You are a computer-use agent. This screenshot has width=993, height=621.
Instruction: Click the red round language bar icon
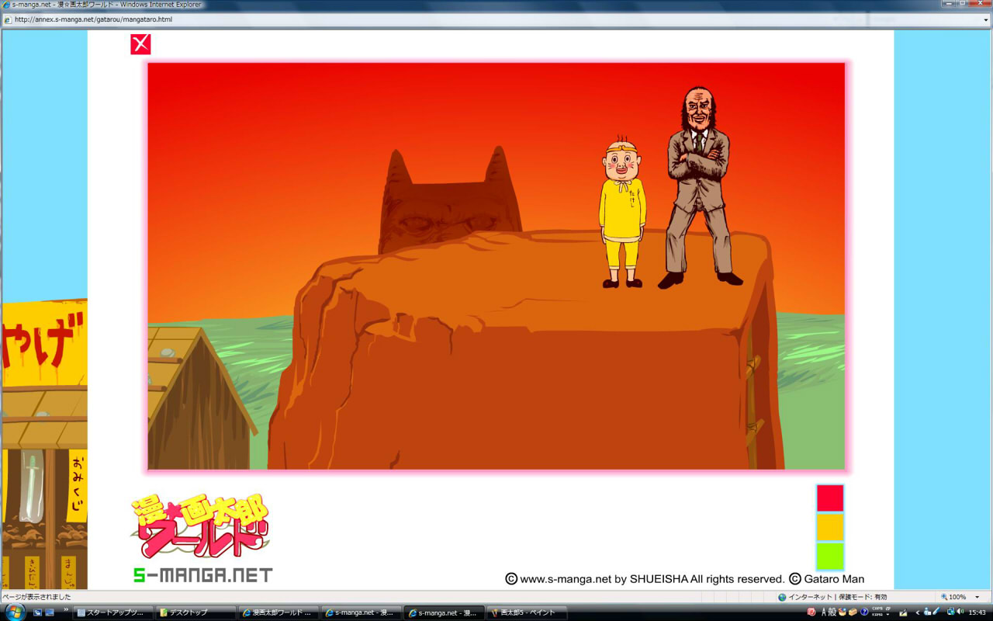pyautogui.click(x=811, y=612)
